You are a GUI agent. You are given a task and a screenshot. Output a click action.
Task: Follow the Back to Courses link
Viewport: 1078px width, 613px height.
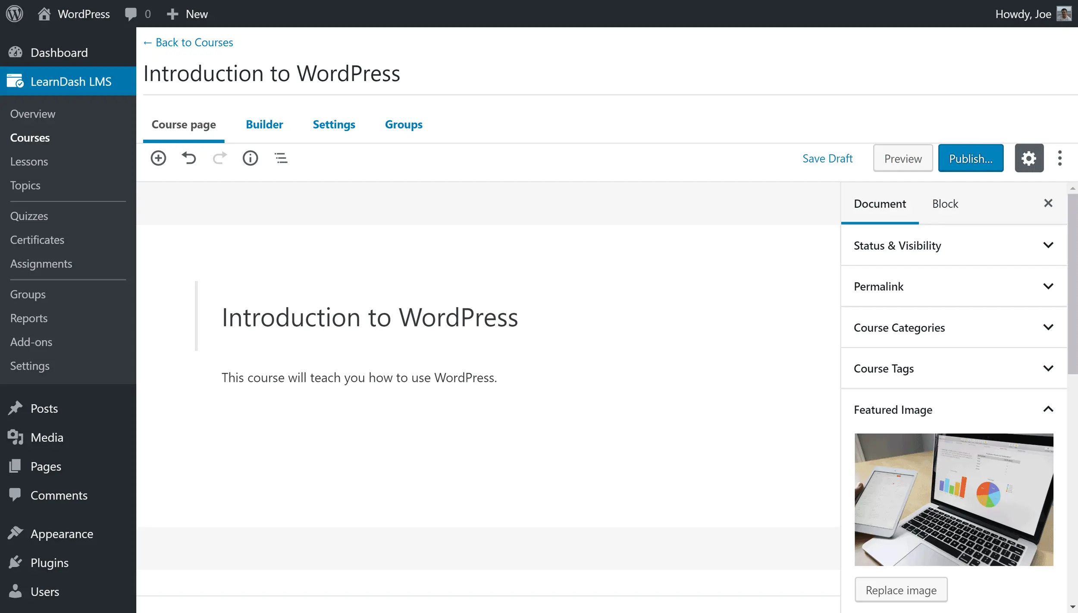coord(188,42)
